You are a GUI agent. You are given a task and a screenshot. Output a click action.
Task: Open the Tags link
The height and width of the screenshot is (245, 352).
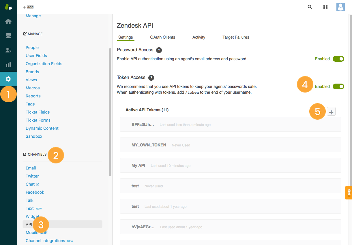click(x=30, y=104)
